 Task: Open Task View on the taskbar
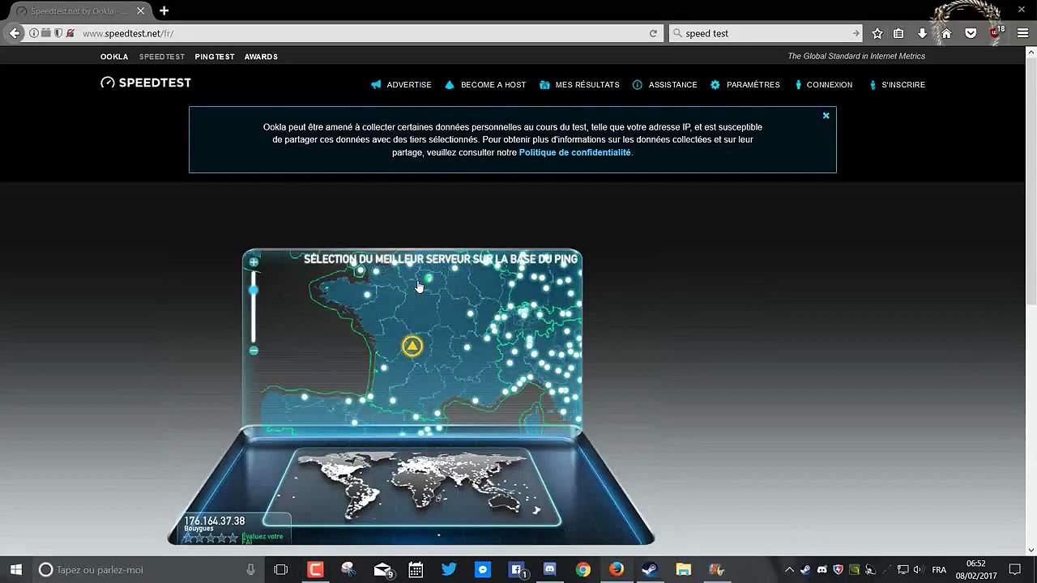(281, 570)
